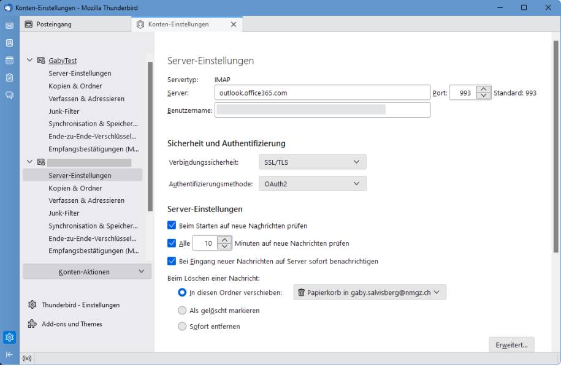Uncheck Beim Starten auf neue Nachrichten prüfen

coord(172,225)
